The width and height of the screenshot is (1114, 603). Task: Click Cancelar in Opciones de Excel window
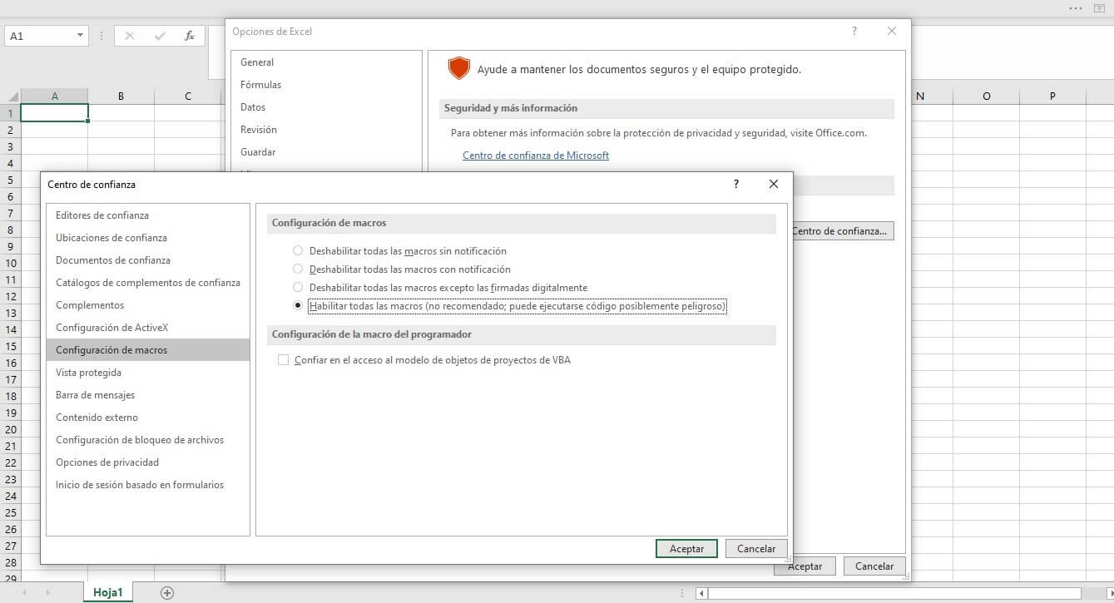(874, 566)
